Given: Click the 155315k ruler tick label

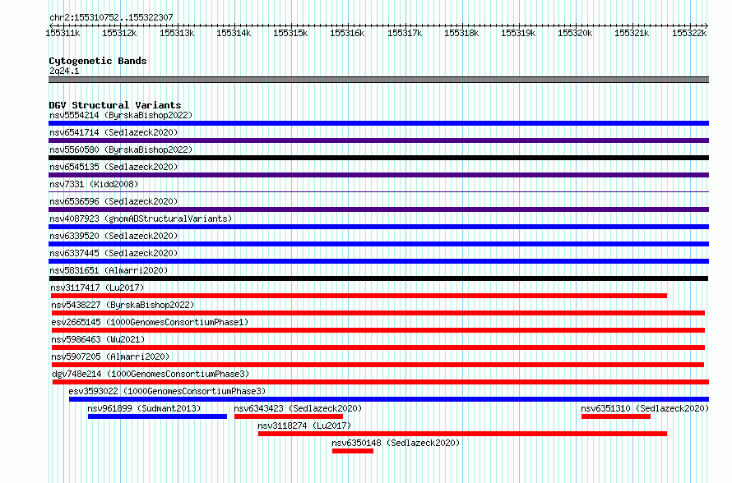Looking at the screenshot, I should click(290, 33).
